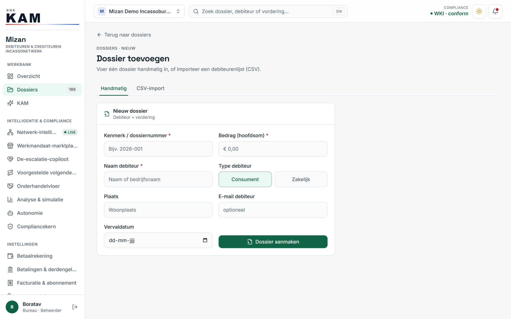Log out via the exit icon

tap(75, 307)
